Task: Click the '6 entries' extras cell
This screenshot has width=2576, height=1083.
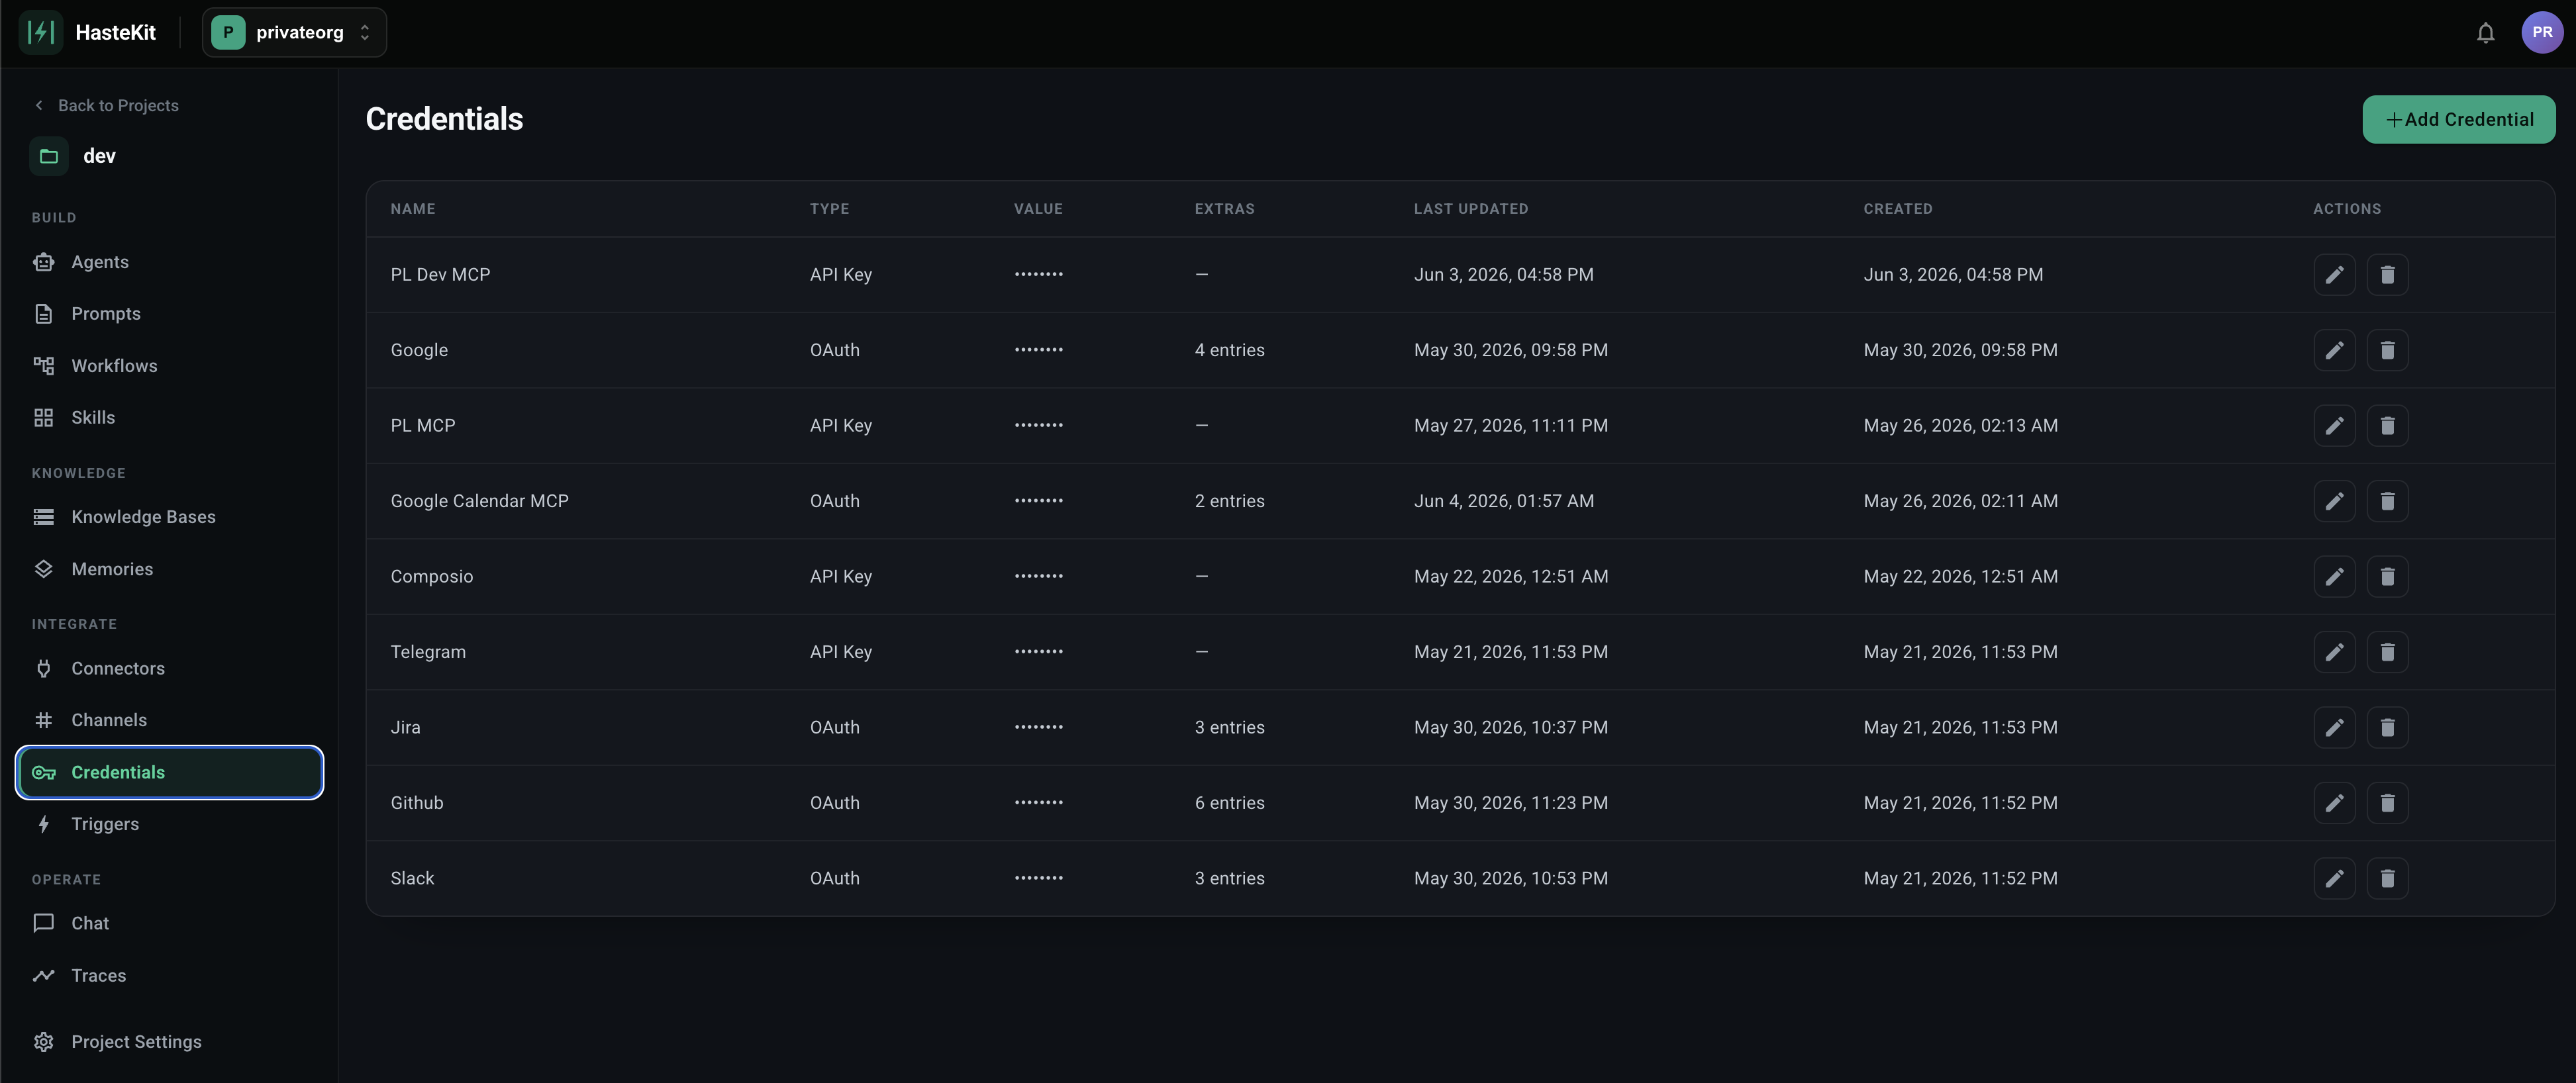Action: click(x=1229, y=803)
